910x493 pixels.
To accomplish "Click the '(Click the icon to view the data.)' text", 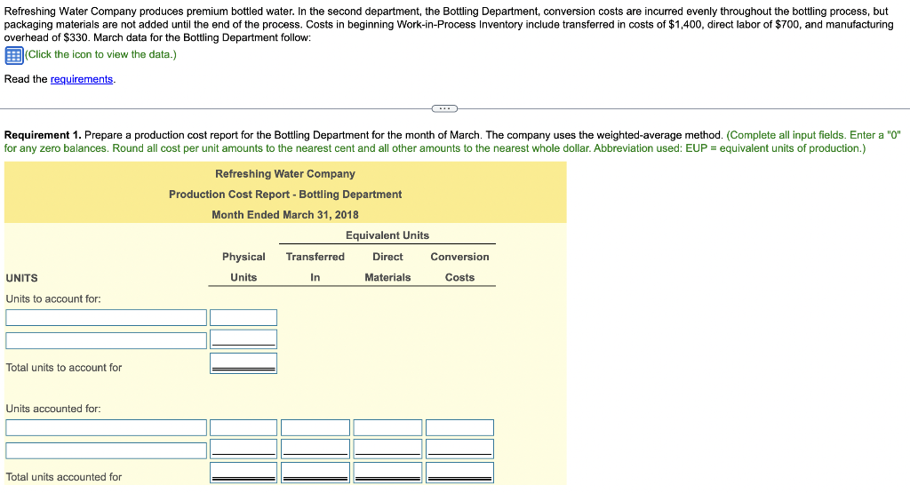I will pyautogui.click(x=100, y=54).
